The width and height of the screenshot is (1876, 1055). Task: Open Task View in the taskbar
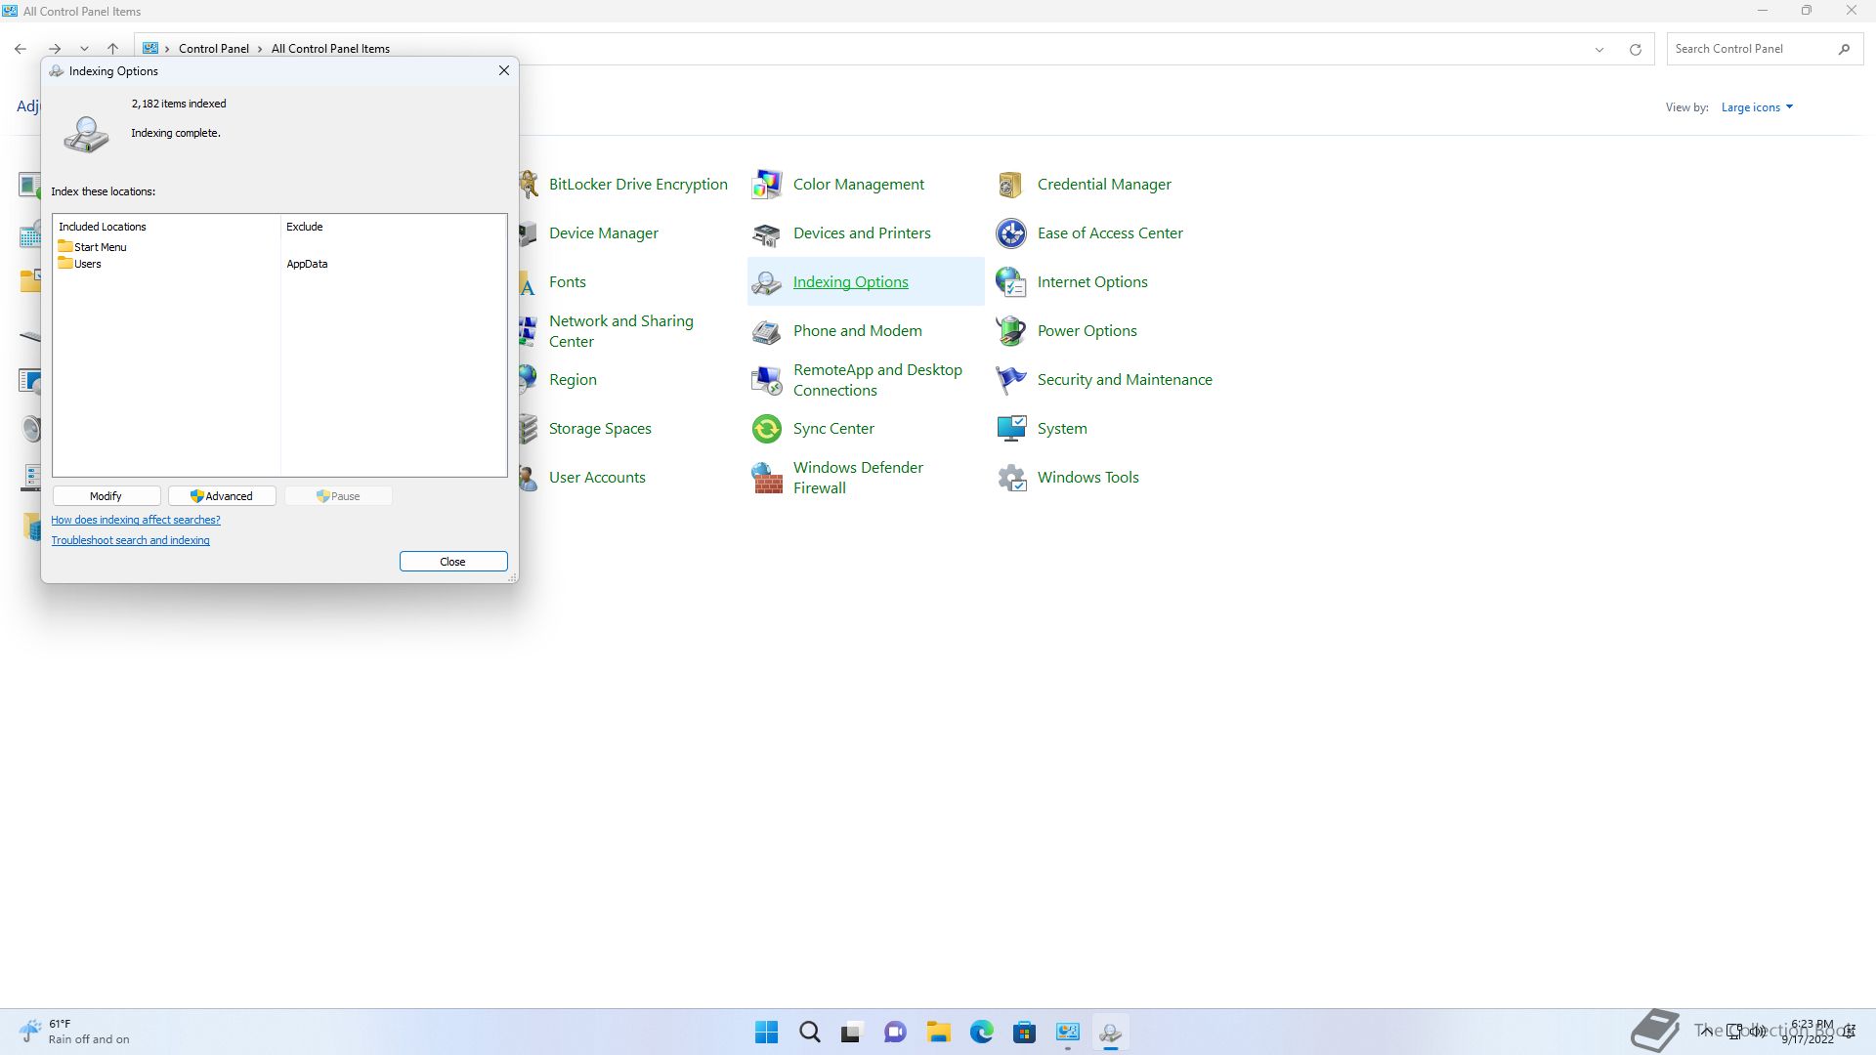point(852,1032)
